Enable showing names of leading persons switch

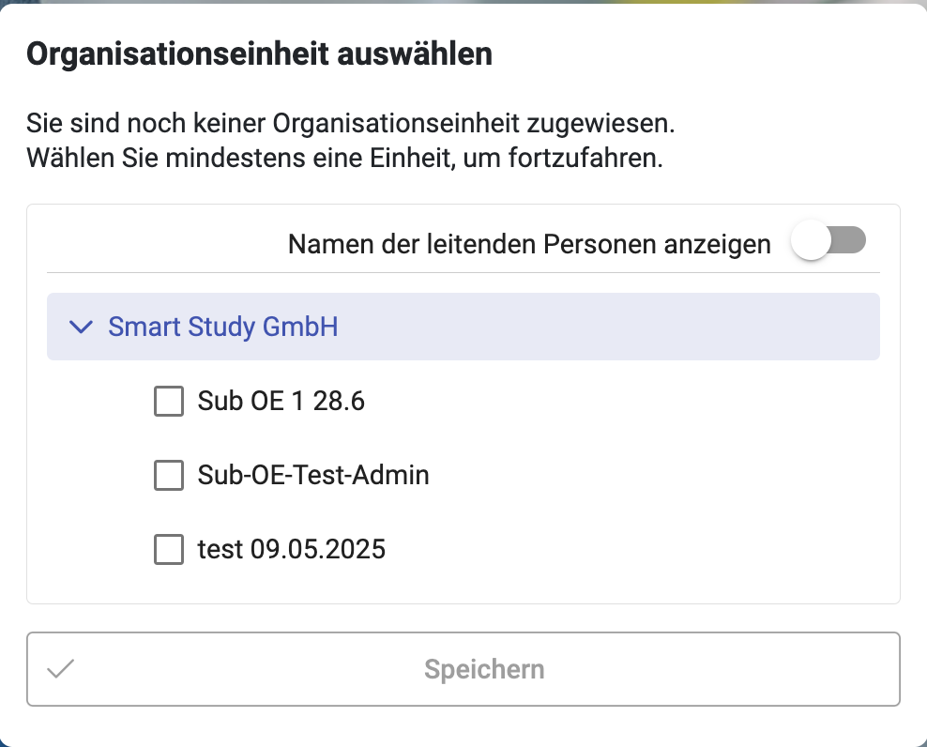coord(828,242)
